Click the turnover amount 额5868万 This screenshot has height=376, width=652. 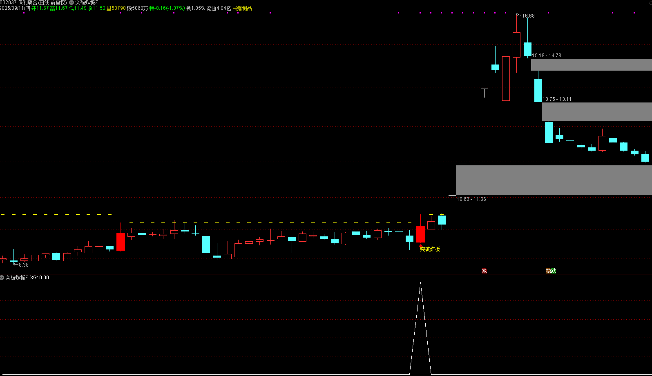point(138,8)
